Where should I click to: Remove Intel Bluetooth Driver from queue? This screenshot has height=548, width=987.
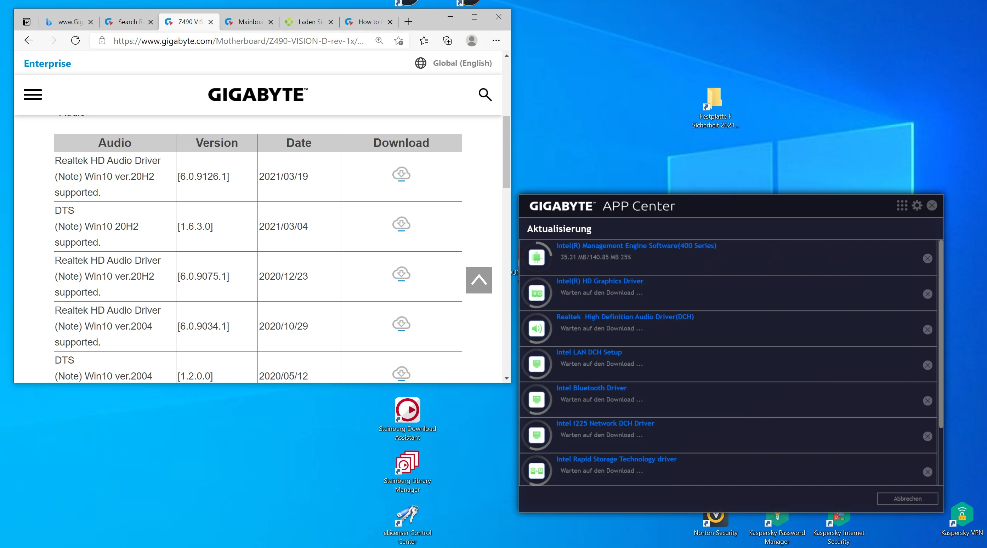coord(927,401)
